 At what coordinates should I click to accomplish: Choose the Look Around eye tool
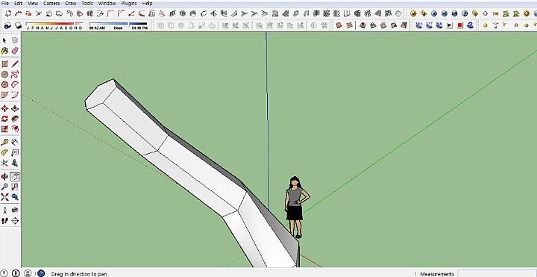[x=15, y=211]
